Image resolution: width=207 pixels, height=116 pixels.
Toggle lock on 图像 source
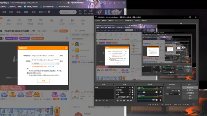[x=132, y=95]
